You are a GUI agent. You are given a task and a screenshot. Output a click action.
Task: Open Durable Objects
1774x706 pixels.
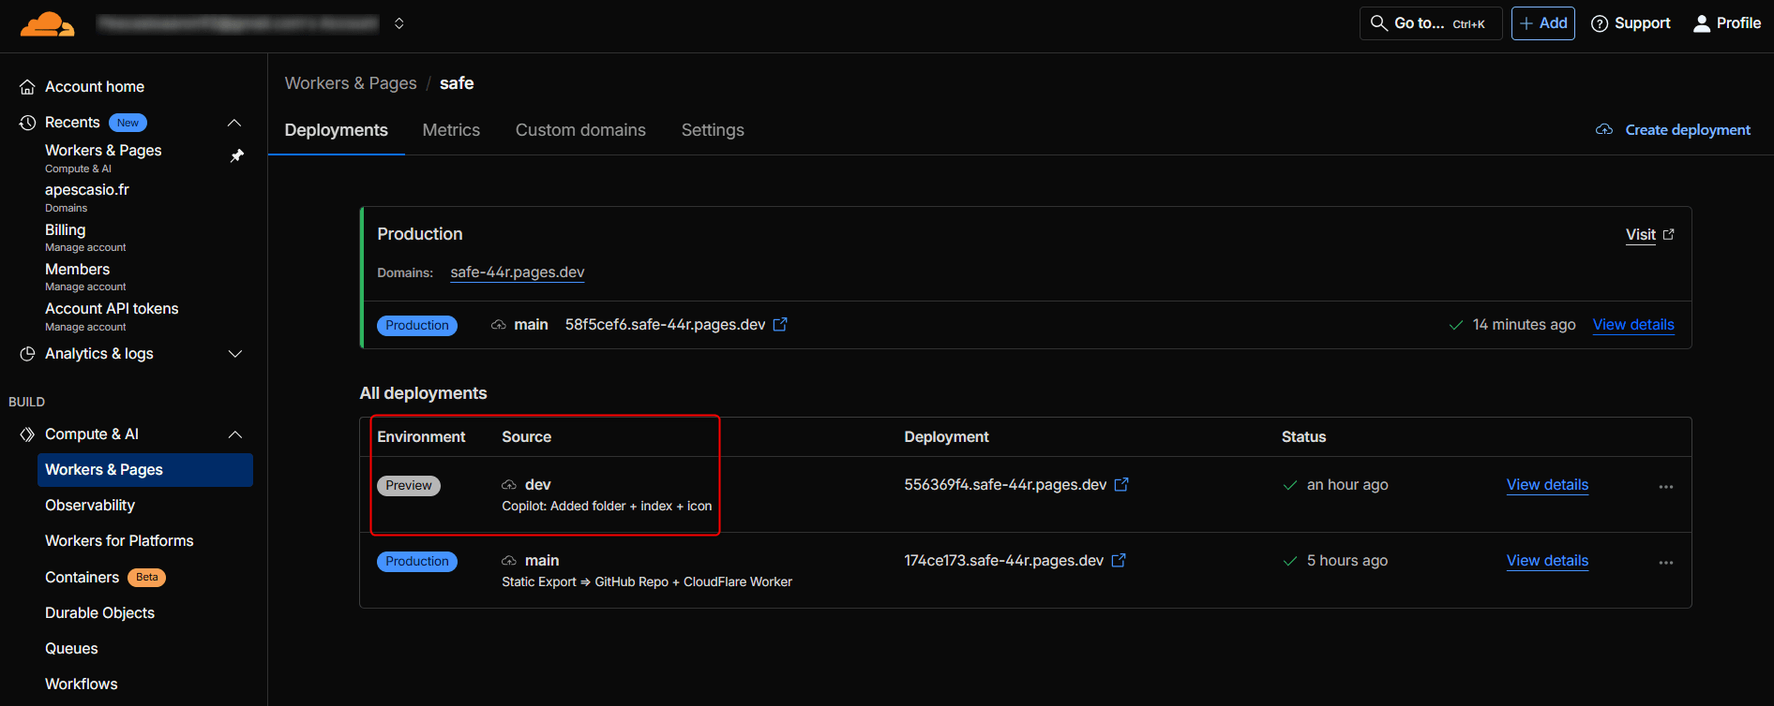99,613
